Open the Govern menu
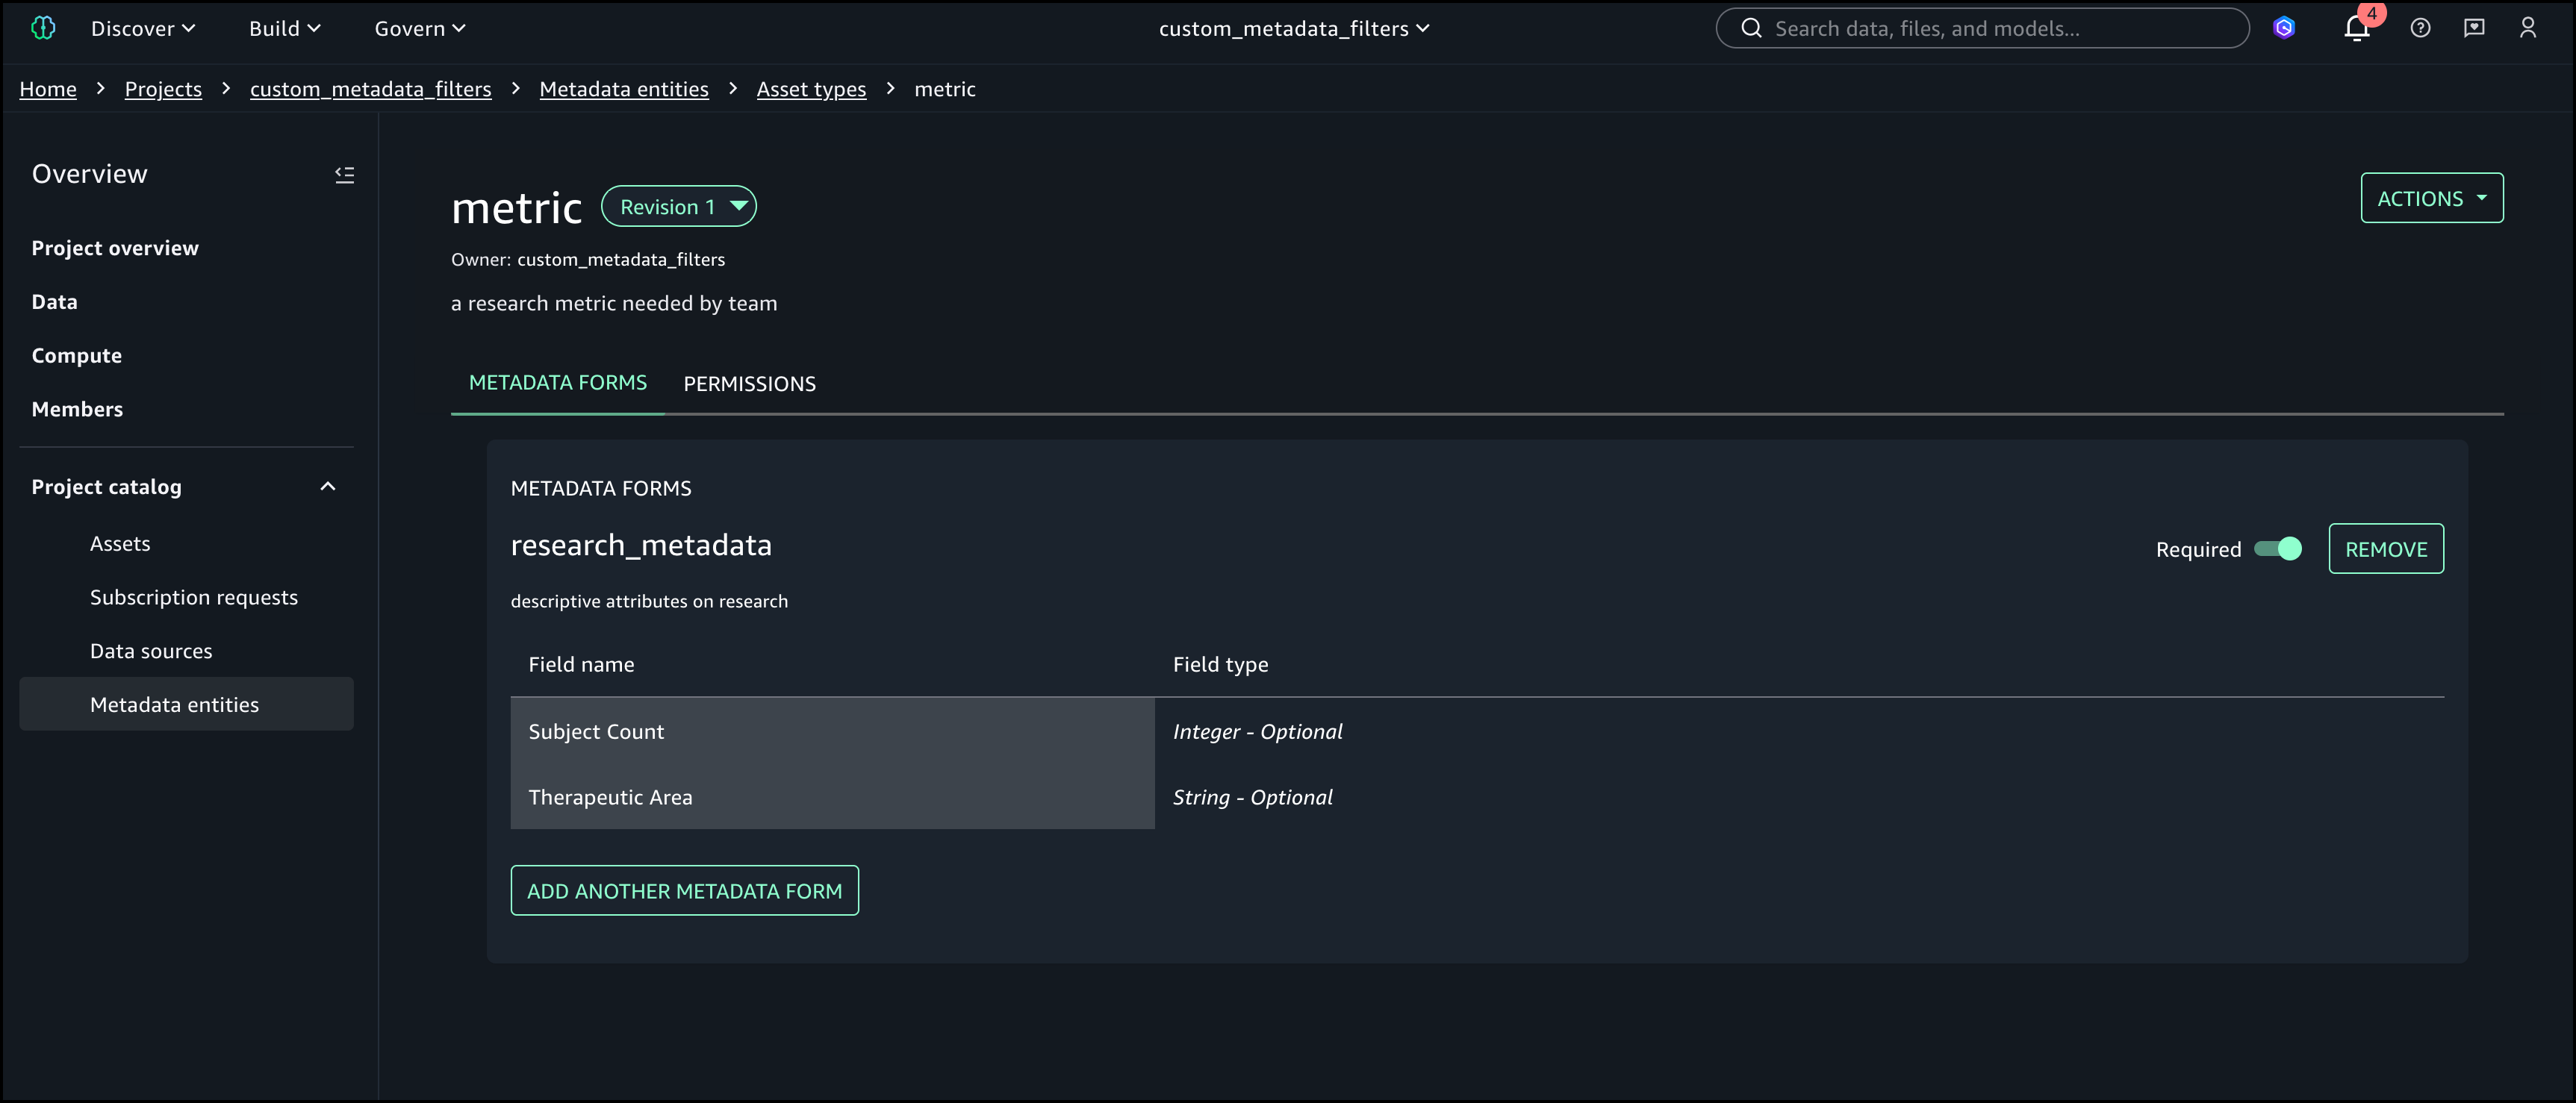The image size is (2576, 1103). click(x=420, y=29)
